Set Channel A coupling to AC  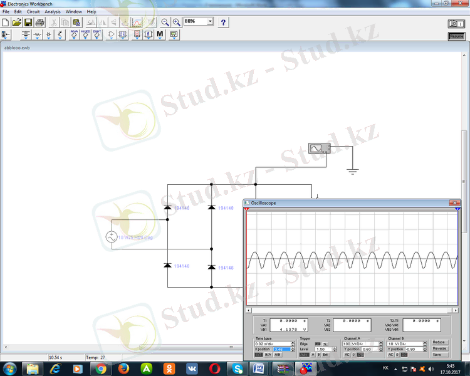347,355
